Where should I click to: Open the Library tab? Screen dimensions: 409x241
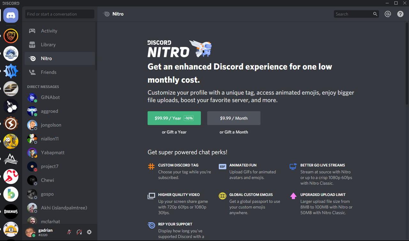click(60, 45)
